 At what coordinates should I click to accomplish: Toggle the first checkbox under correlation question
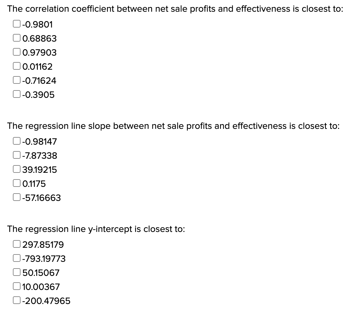coord(16,23)
